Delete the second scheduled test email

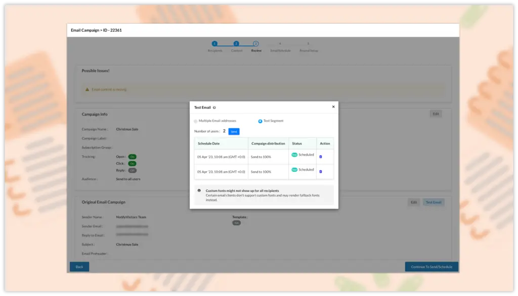click(x=321, y=172)
